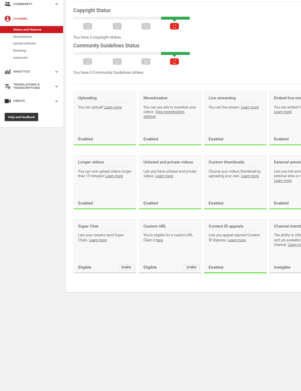Screen dimensions: 301x391
Task: Click the Help and feedback button
Action: coord(21,117)
